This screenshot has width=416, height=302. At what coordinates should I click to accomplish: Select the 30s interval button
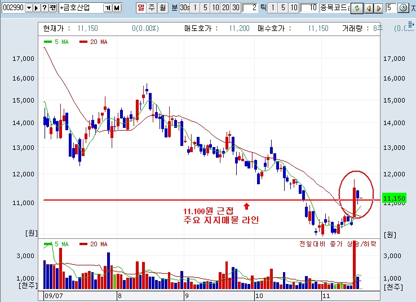184,8
